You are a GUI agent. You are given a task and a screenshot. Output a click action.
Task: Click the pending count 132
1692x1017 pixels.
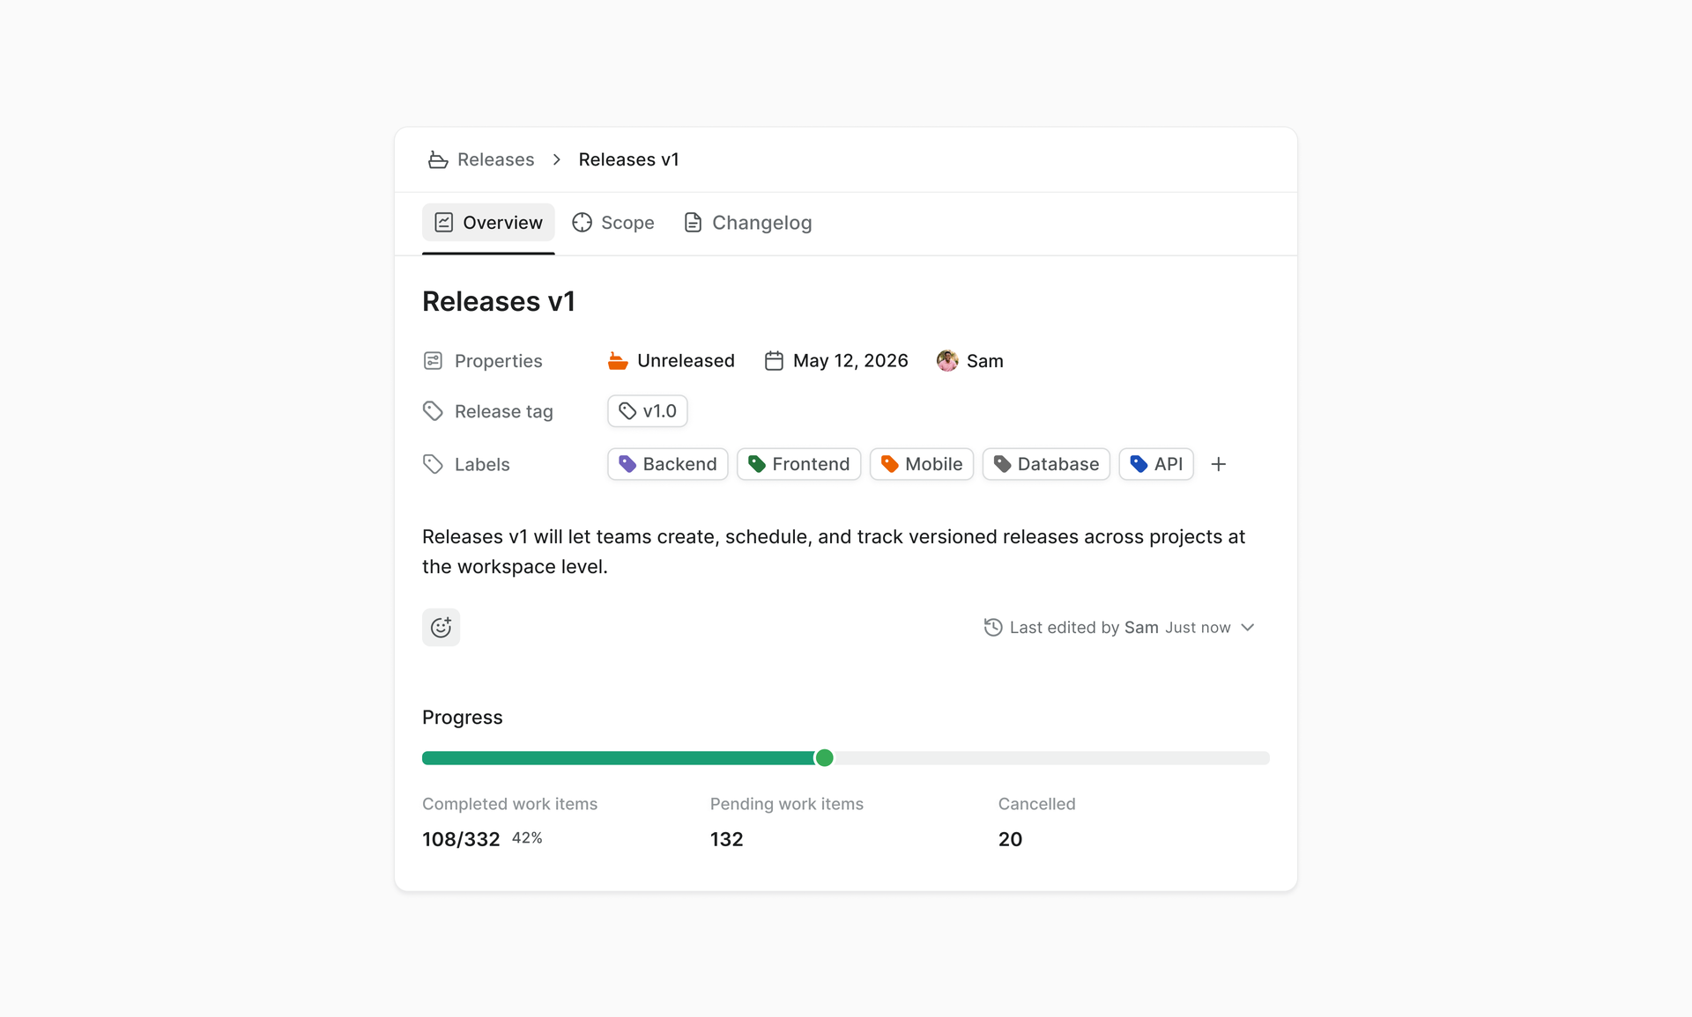(x=727, y=839)
